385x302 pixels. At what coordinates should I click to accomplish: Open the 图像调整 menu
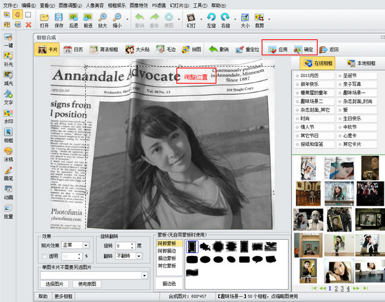[x=71, y=5]
